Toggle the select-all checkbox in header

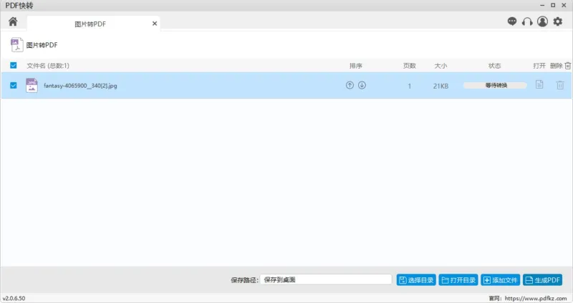coord(14,65)
